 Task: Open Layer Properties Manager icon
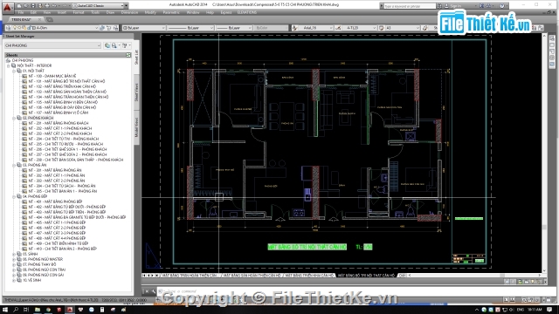click(x=8, y=28)
